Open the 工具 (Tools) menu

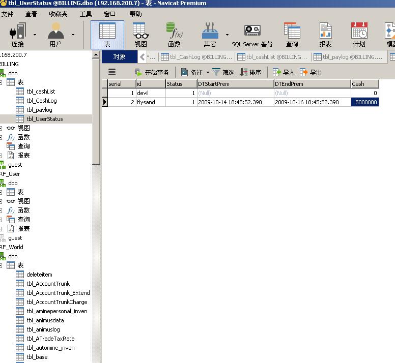click(x=86, y=14)
